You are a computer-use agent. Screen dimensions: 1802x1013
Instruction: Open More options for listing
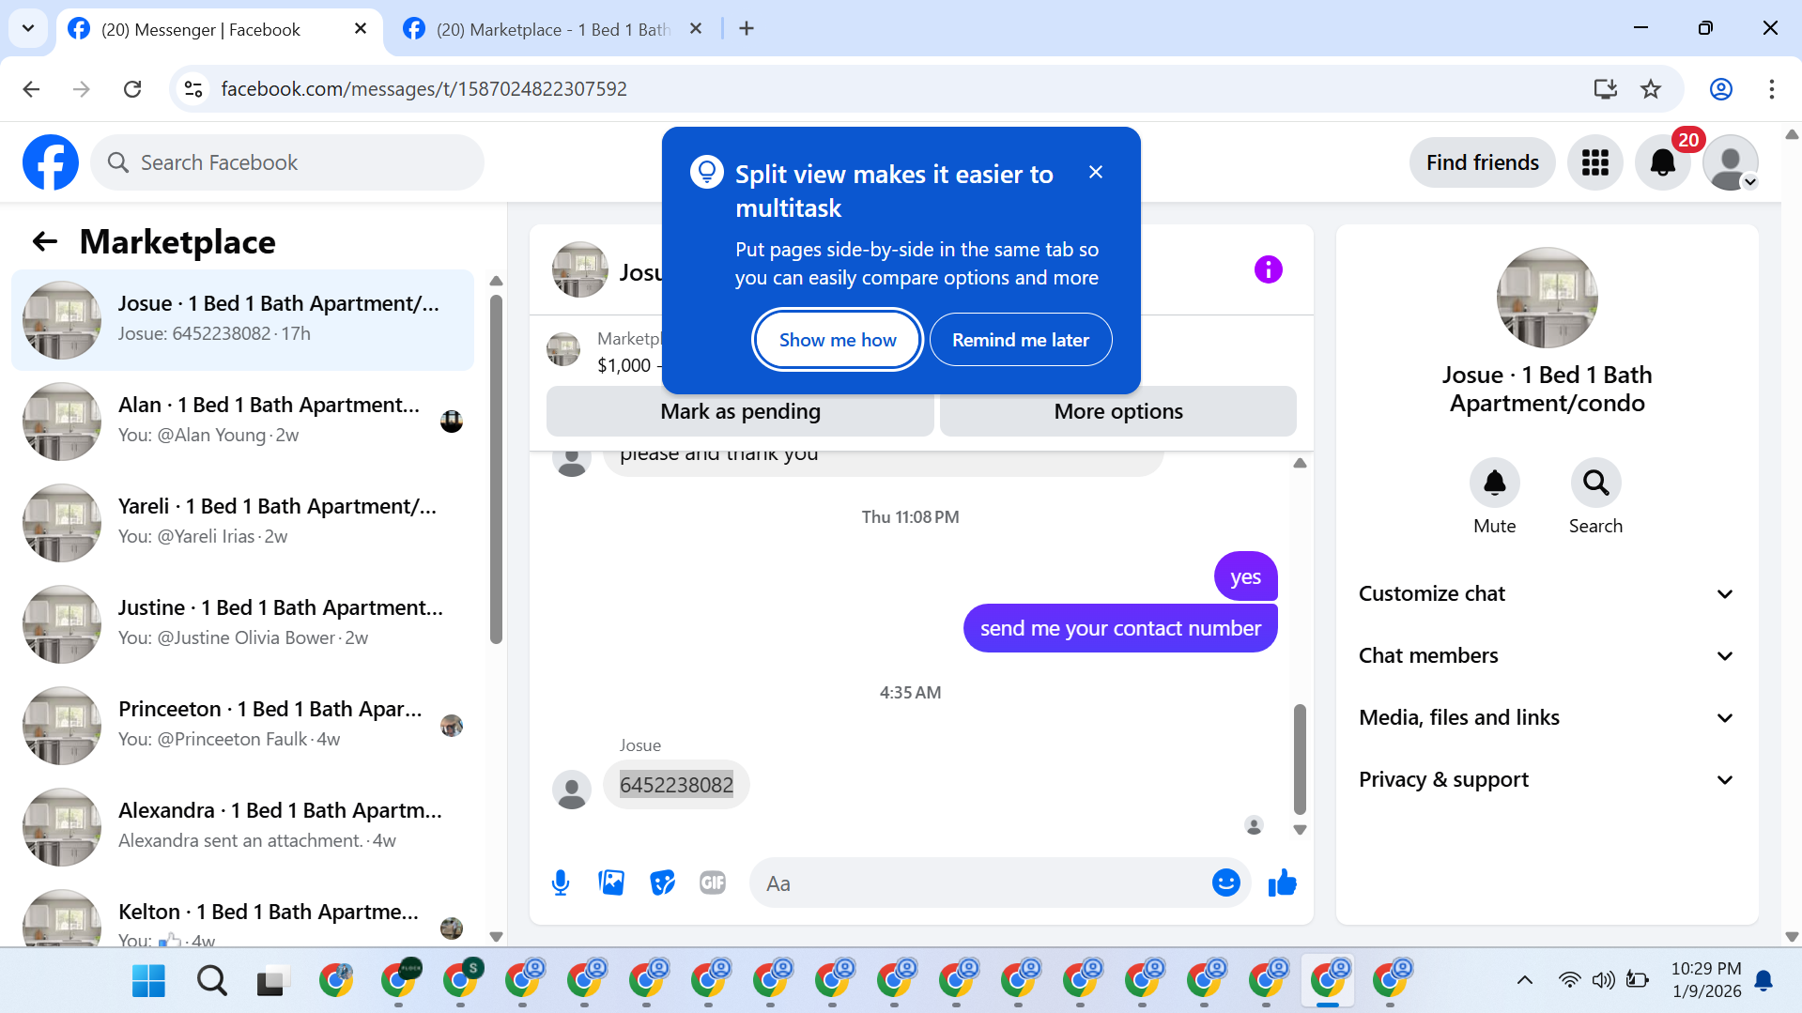(x=1118, y=411)
